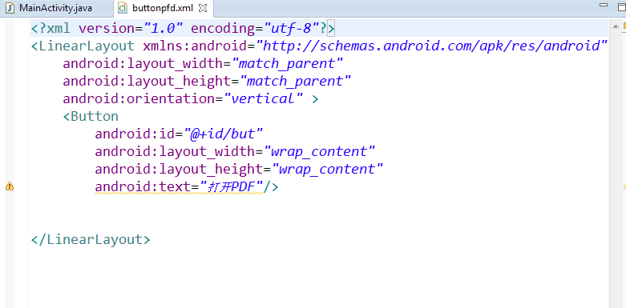Image resolution: width=626 pixels, height=308 pixels.
Task: Jump to the warning annotation in the overview ruler
Action: click(x=624, y=186)
